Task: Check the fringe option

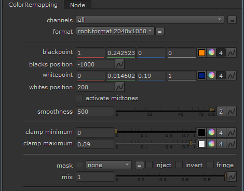Action: (210, 165)
